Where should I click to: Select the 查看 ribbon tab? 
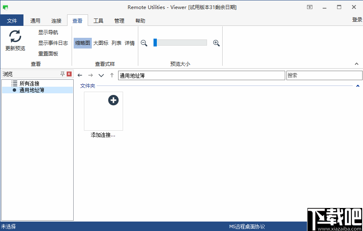click(77, 21)
